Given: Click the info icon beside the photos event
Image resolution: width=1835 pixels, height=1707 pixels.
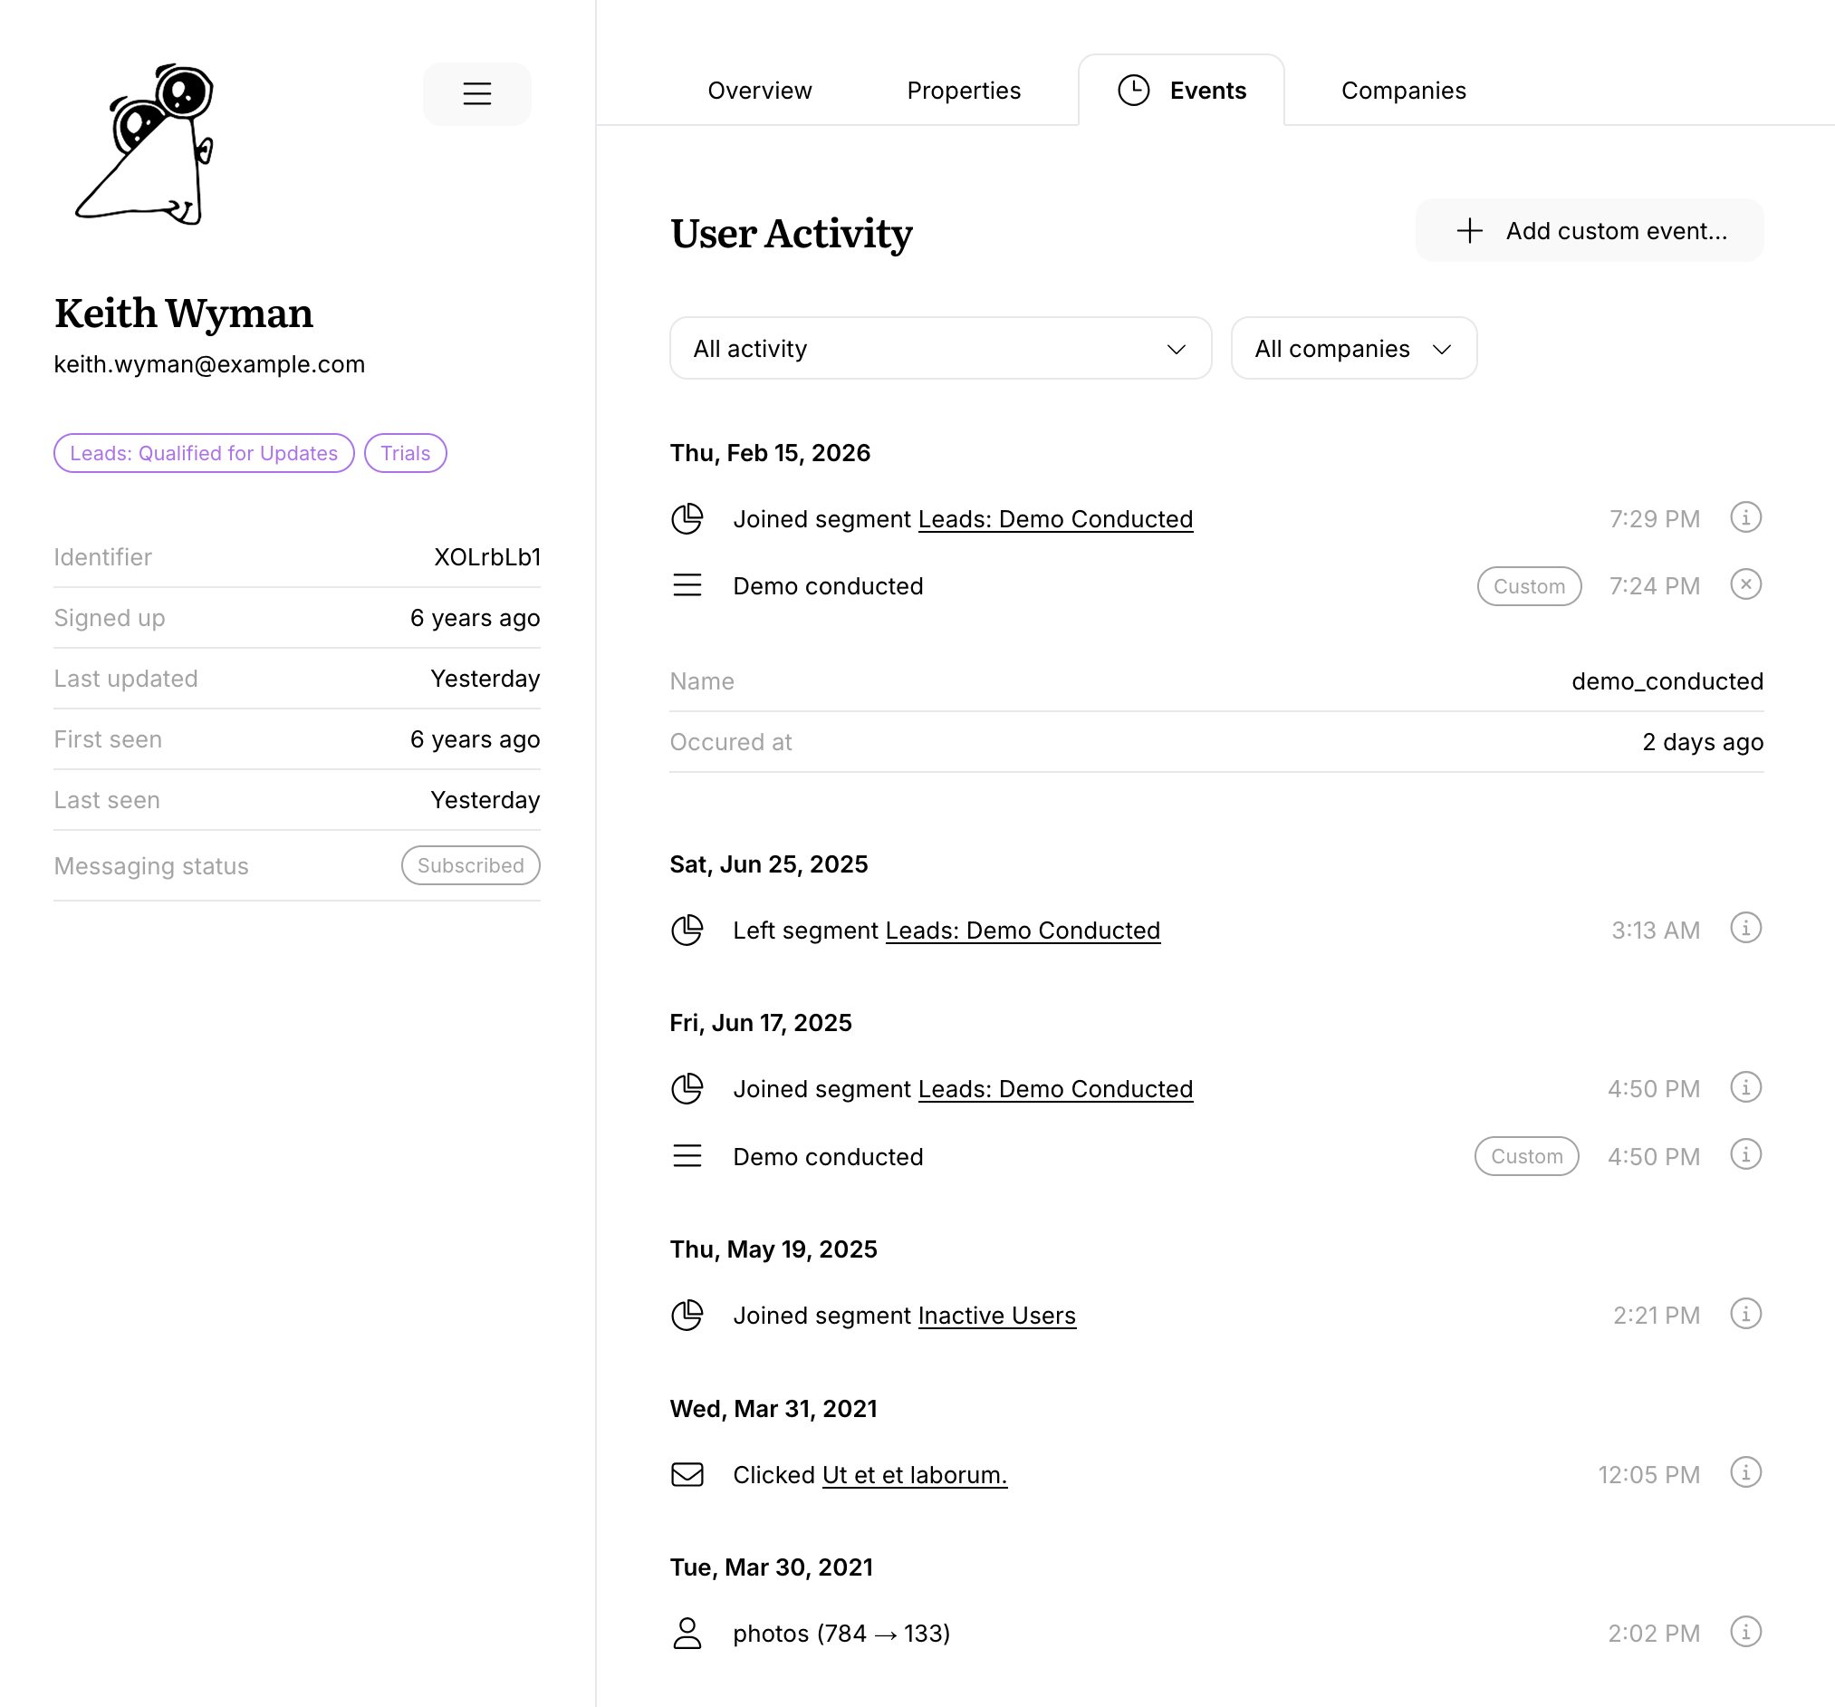Looking at the screenshot, I should point(1746,1632).
